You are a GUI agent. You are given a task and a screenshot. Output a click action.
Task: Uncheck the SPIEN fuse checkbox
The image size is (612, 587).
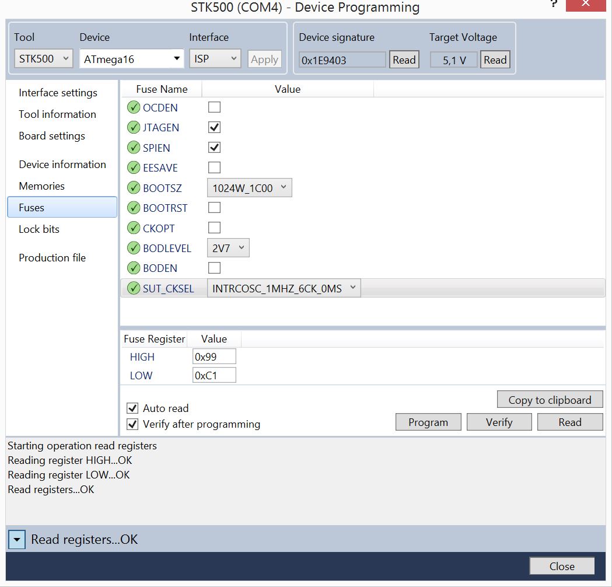(214, 147)
